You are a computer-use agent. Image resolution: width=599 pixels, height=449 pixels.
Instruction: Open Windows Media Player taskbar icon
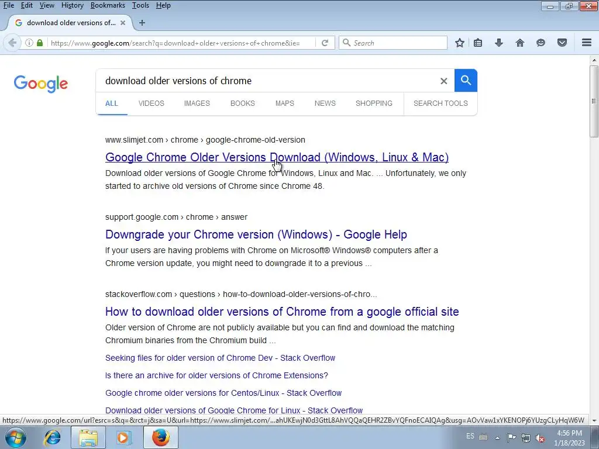point(124,437)
